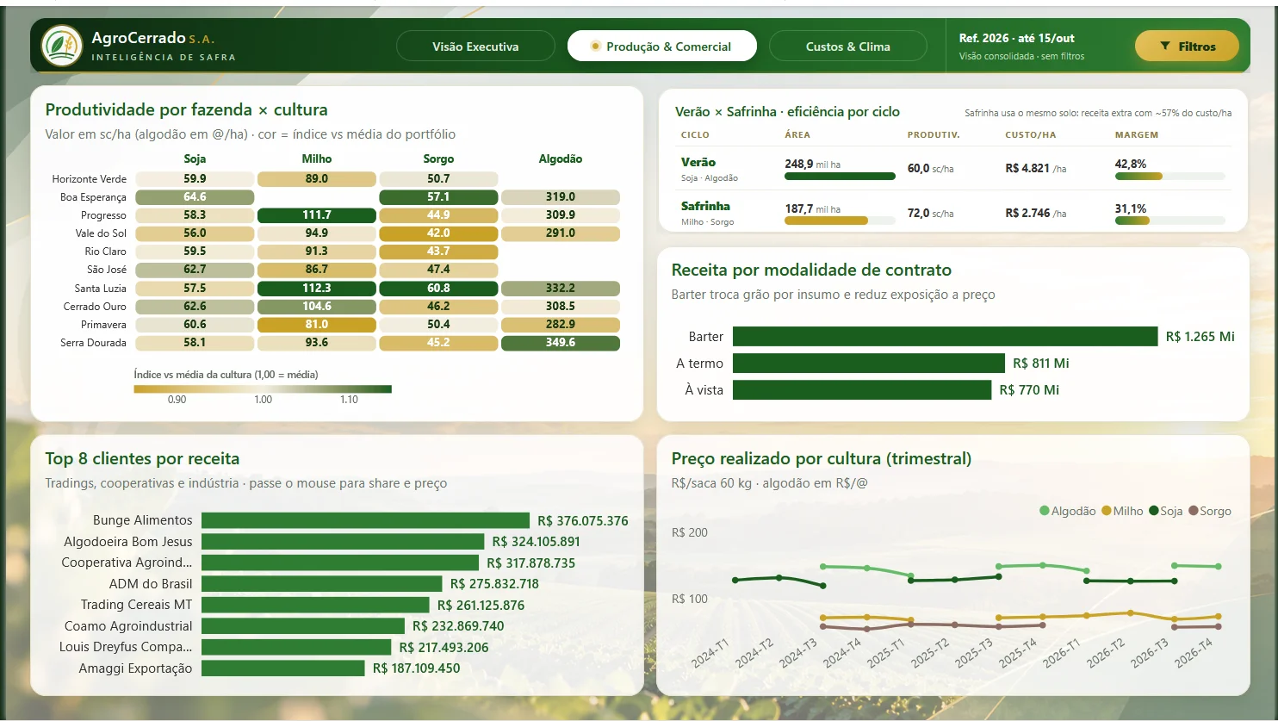
Task: Click the Coamo Agroindustrial client label
Action: tap(128, 626)
